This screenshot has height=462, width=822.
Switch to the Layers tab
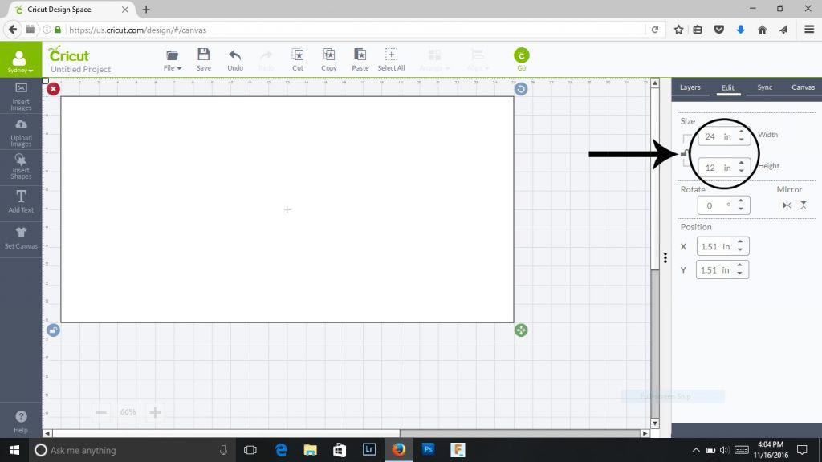coord(690,87)
